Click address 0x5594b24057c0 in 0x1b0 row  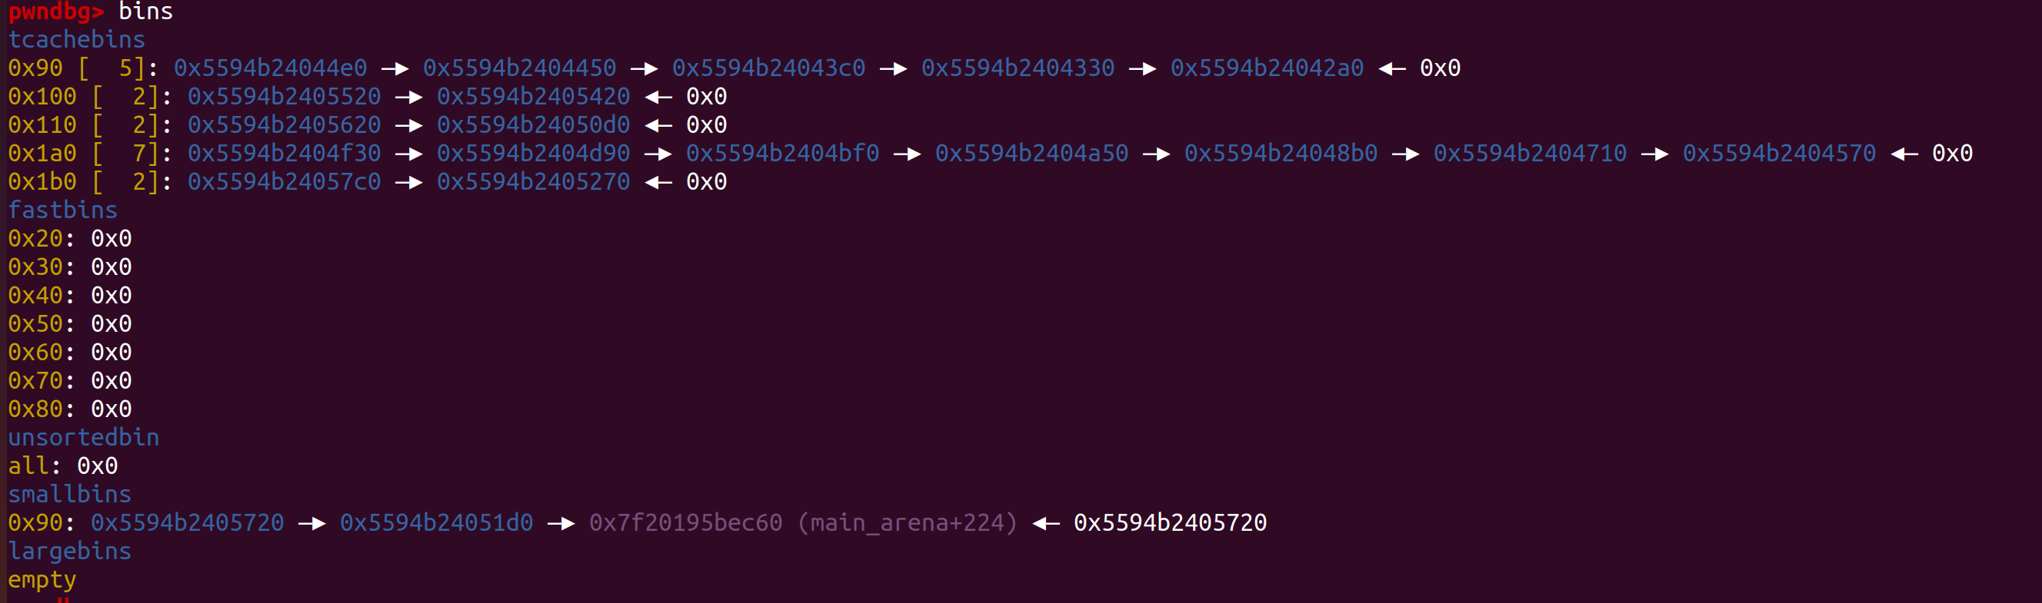pos(284,182)
